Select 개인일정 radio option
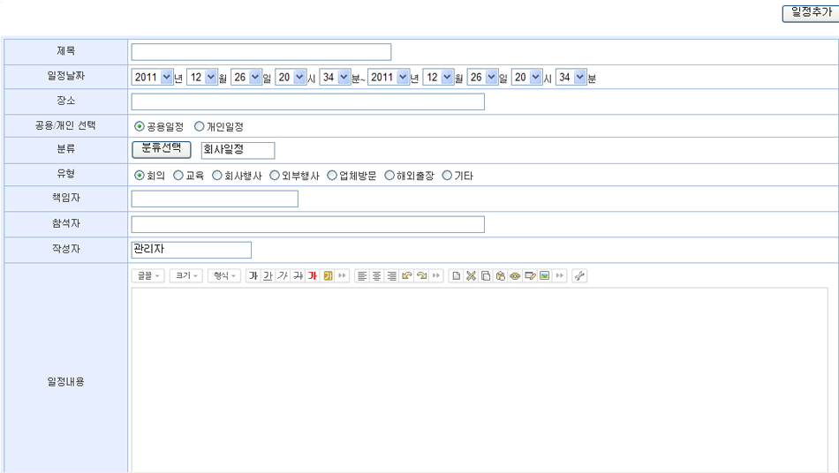 click(199, 127)
